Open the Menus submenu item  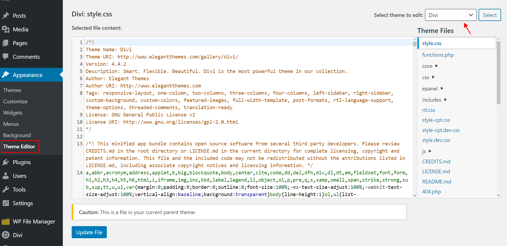coord(11,124)
